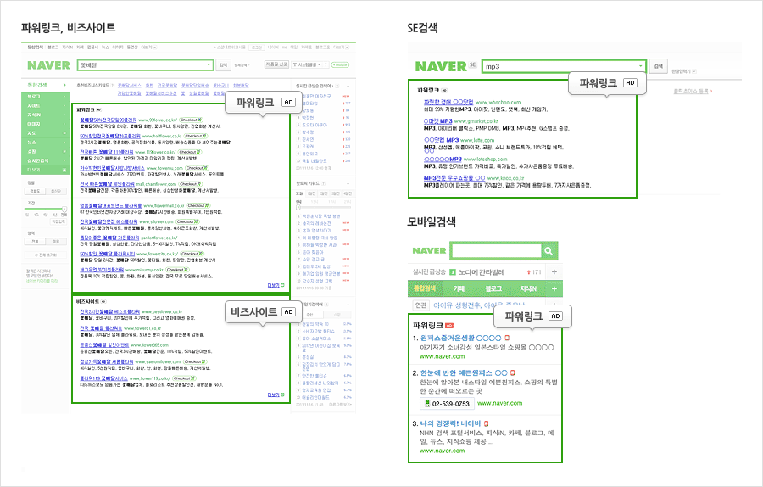Click the red phone icon beside 원피스즐거운생활
The image size is (763, 487).
pos(507,338)
